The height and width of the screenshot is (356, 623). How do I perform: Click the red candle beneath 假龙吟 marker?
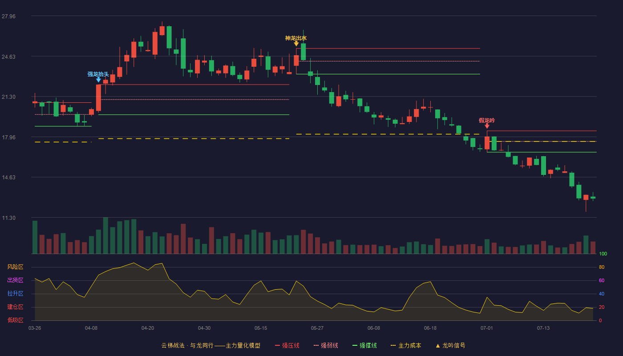487,143
